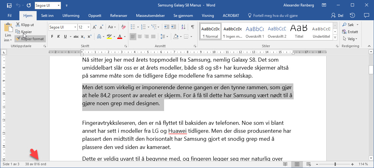Screen dimensions: 374x168
Task: Save the document with the floppy disk icon
Action: [9, 5]
